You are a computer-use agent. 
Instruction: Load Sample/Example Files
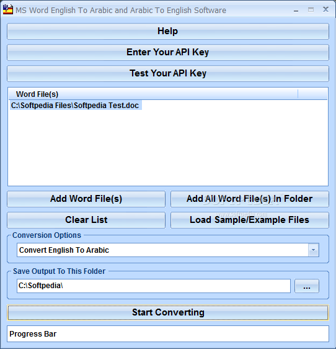(250, 220)
